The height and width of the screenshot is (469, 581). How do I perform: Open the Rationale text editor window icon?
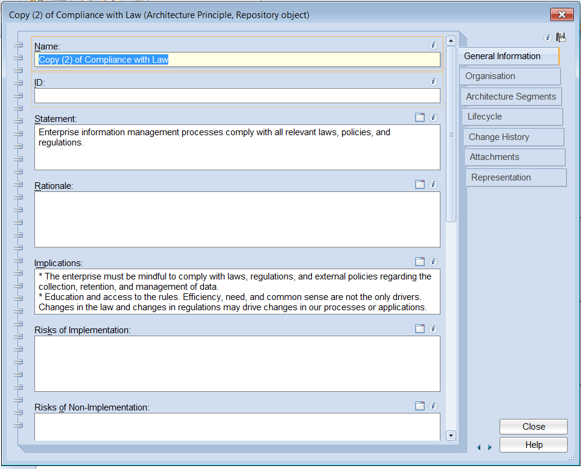420,184
